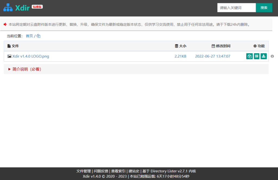Click the Directory Lister v2.7.1 footer link
The height and width of the screenshot is (180, 278).
[169, 171]
